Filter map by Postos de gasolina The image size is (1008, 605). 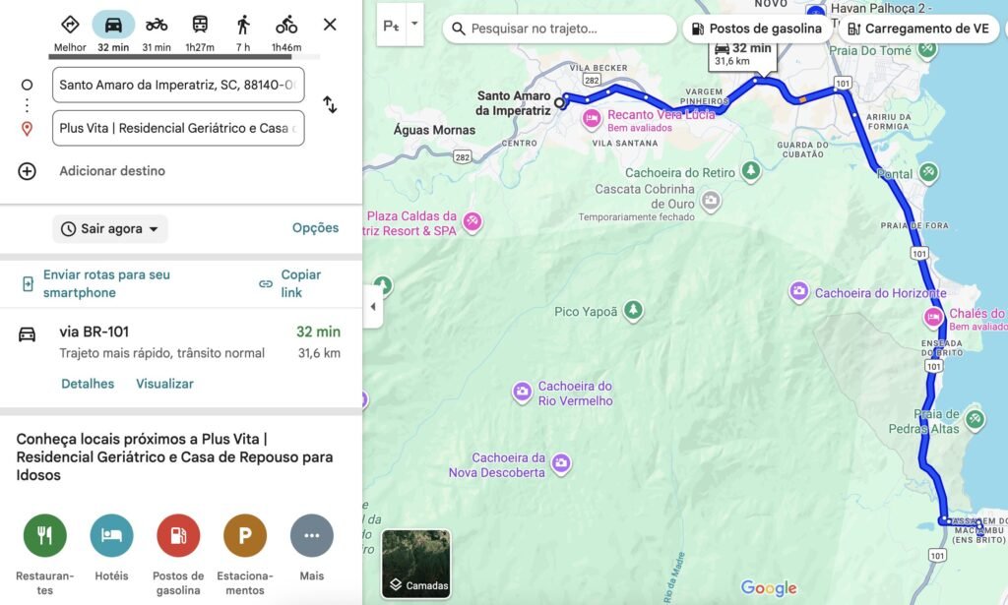(756, 29)
